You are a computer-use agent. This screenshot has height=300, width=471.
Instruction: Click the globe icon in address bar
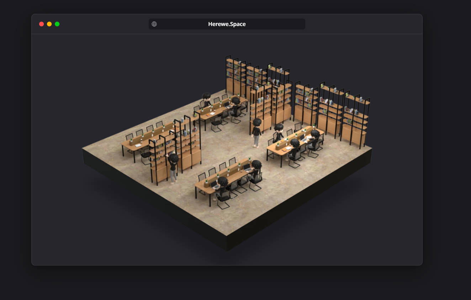click(154, 24)
